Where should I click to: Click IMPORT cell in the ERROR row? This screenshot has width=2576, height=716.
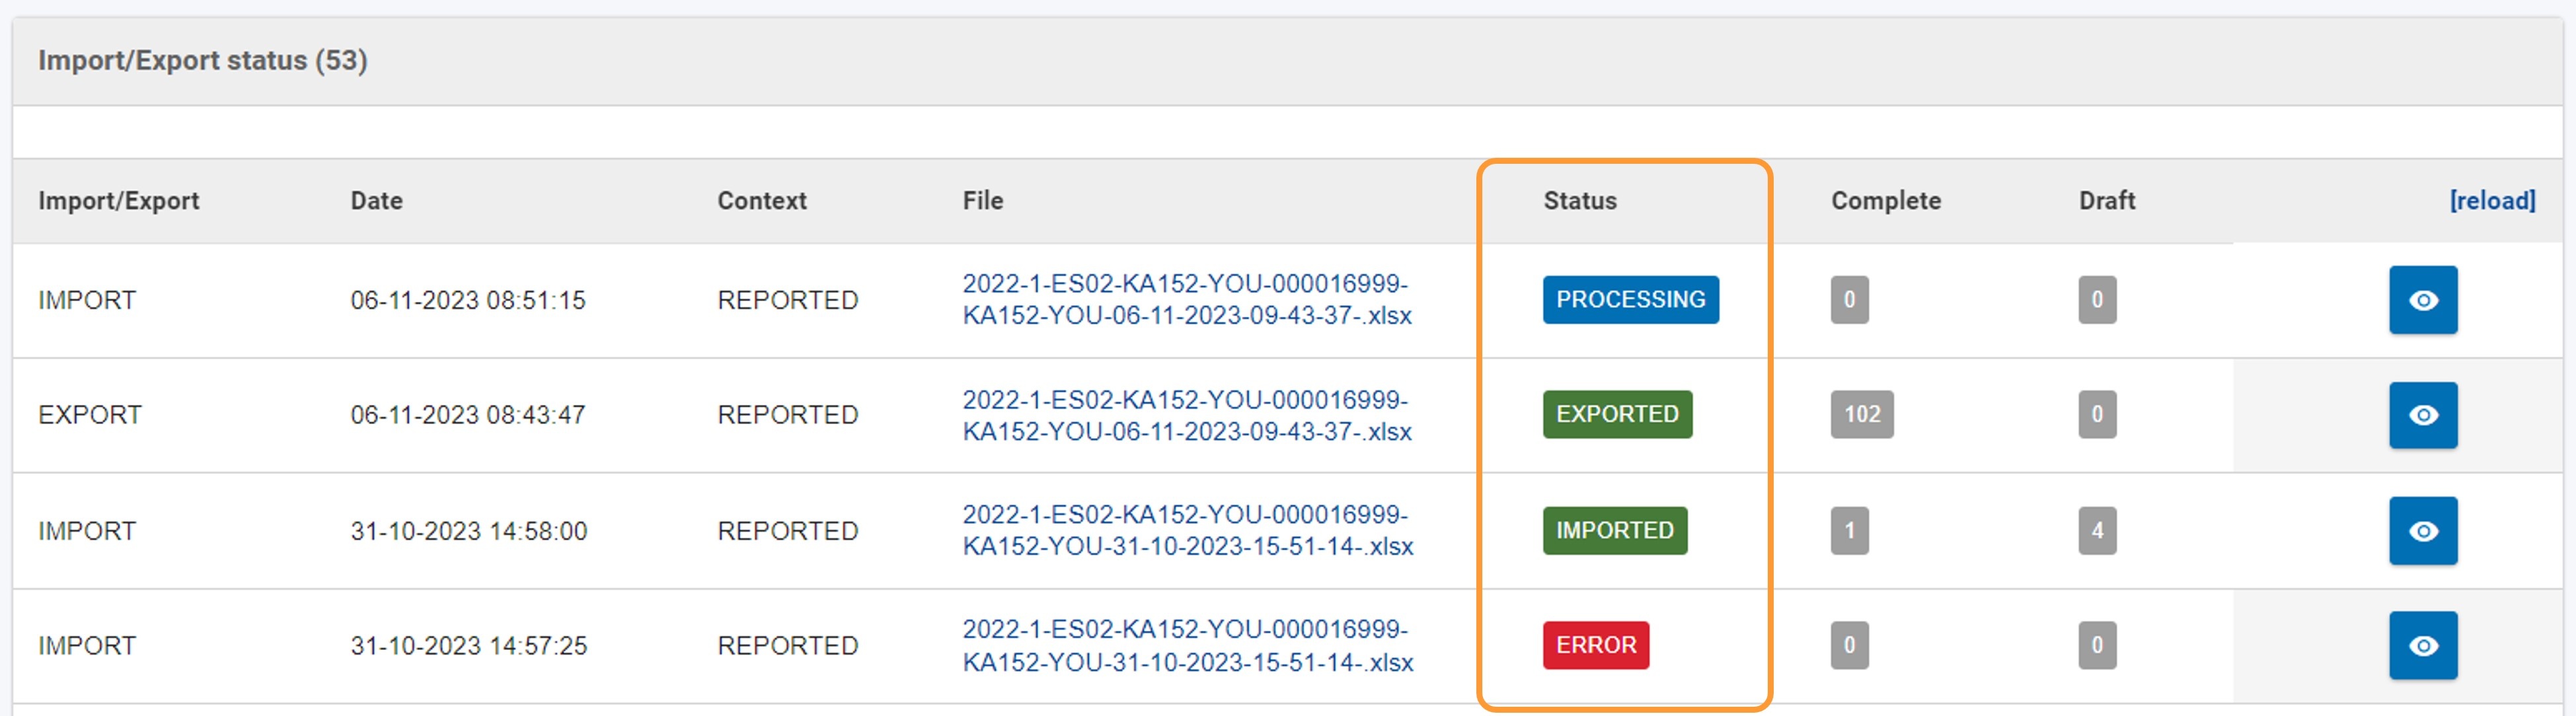(87, 646)
